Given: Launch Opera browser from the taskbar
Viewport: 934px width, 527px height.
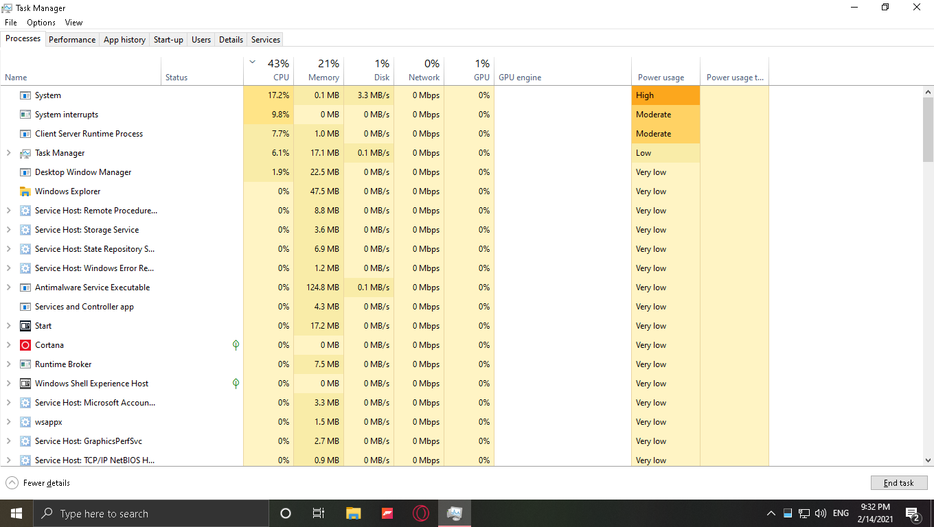Looking at the screenshot, I should [421, 513].
